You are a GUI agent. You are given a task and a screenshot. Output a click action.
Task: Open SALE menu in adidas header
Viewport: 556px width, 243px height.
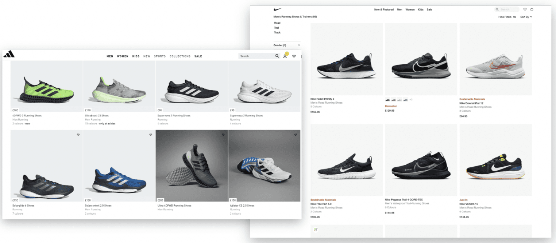198,56
